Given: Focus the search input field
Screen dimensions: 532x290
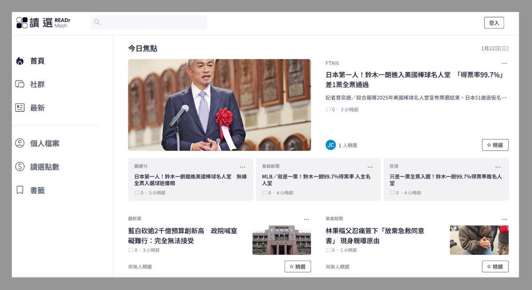Looking at the screenshot, I should pyautogui.click(x=148, y=22).
